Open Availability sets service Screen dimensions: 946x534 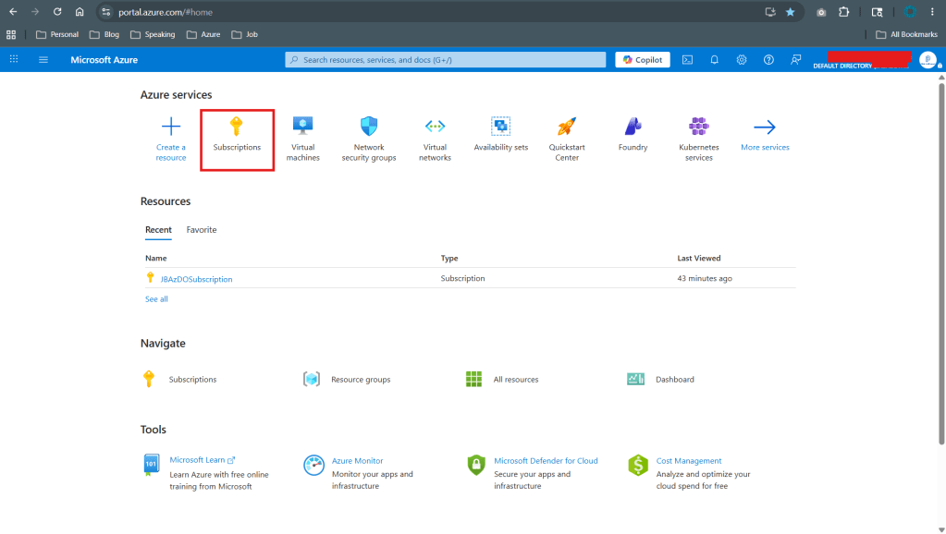pos(501,134)
